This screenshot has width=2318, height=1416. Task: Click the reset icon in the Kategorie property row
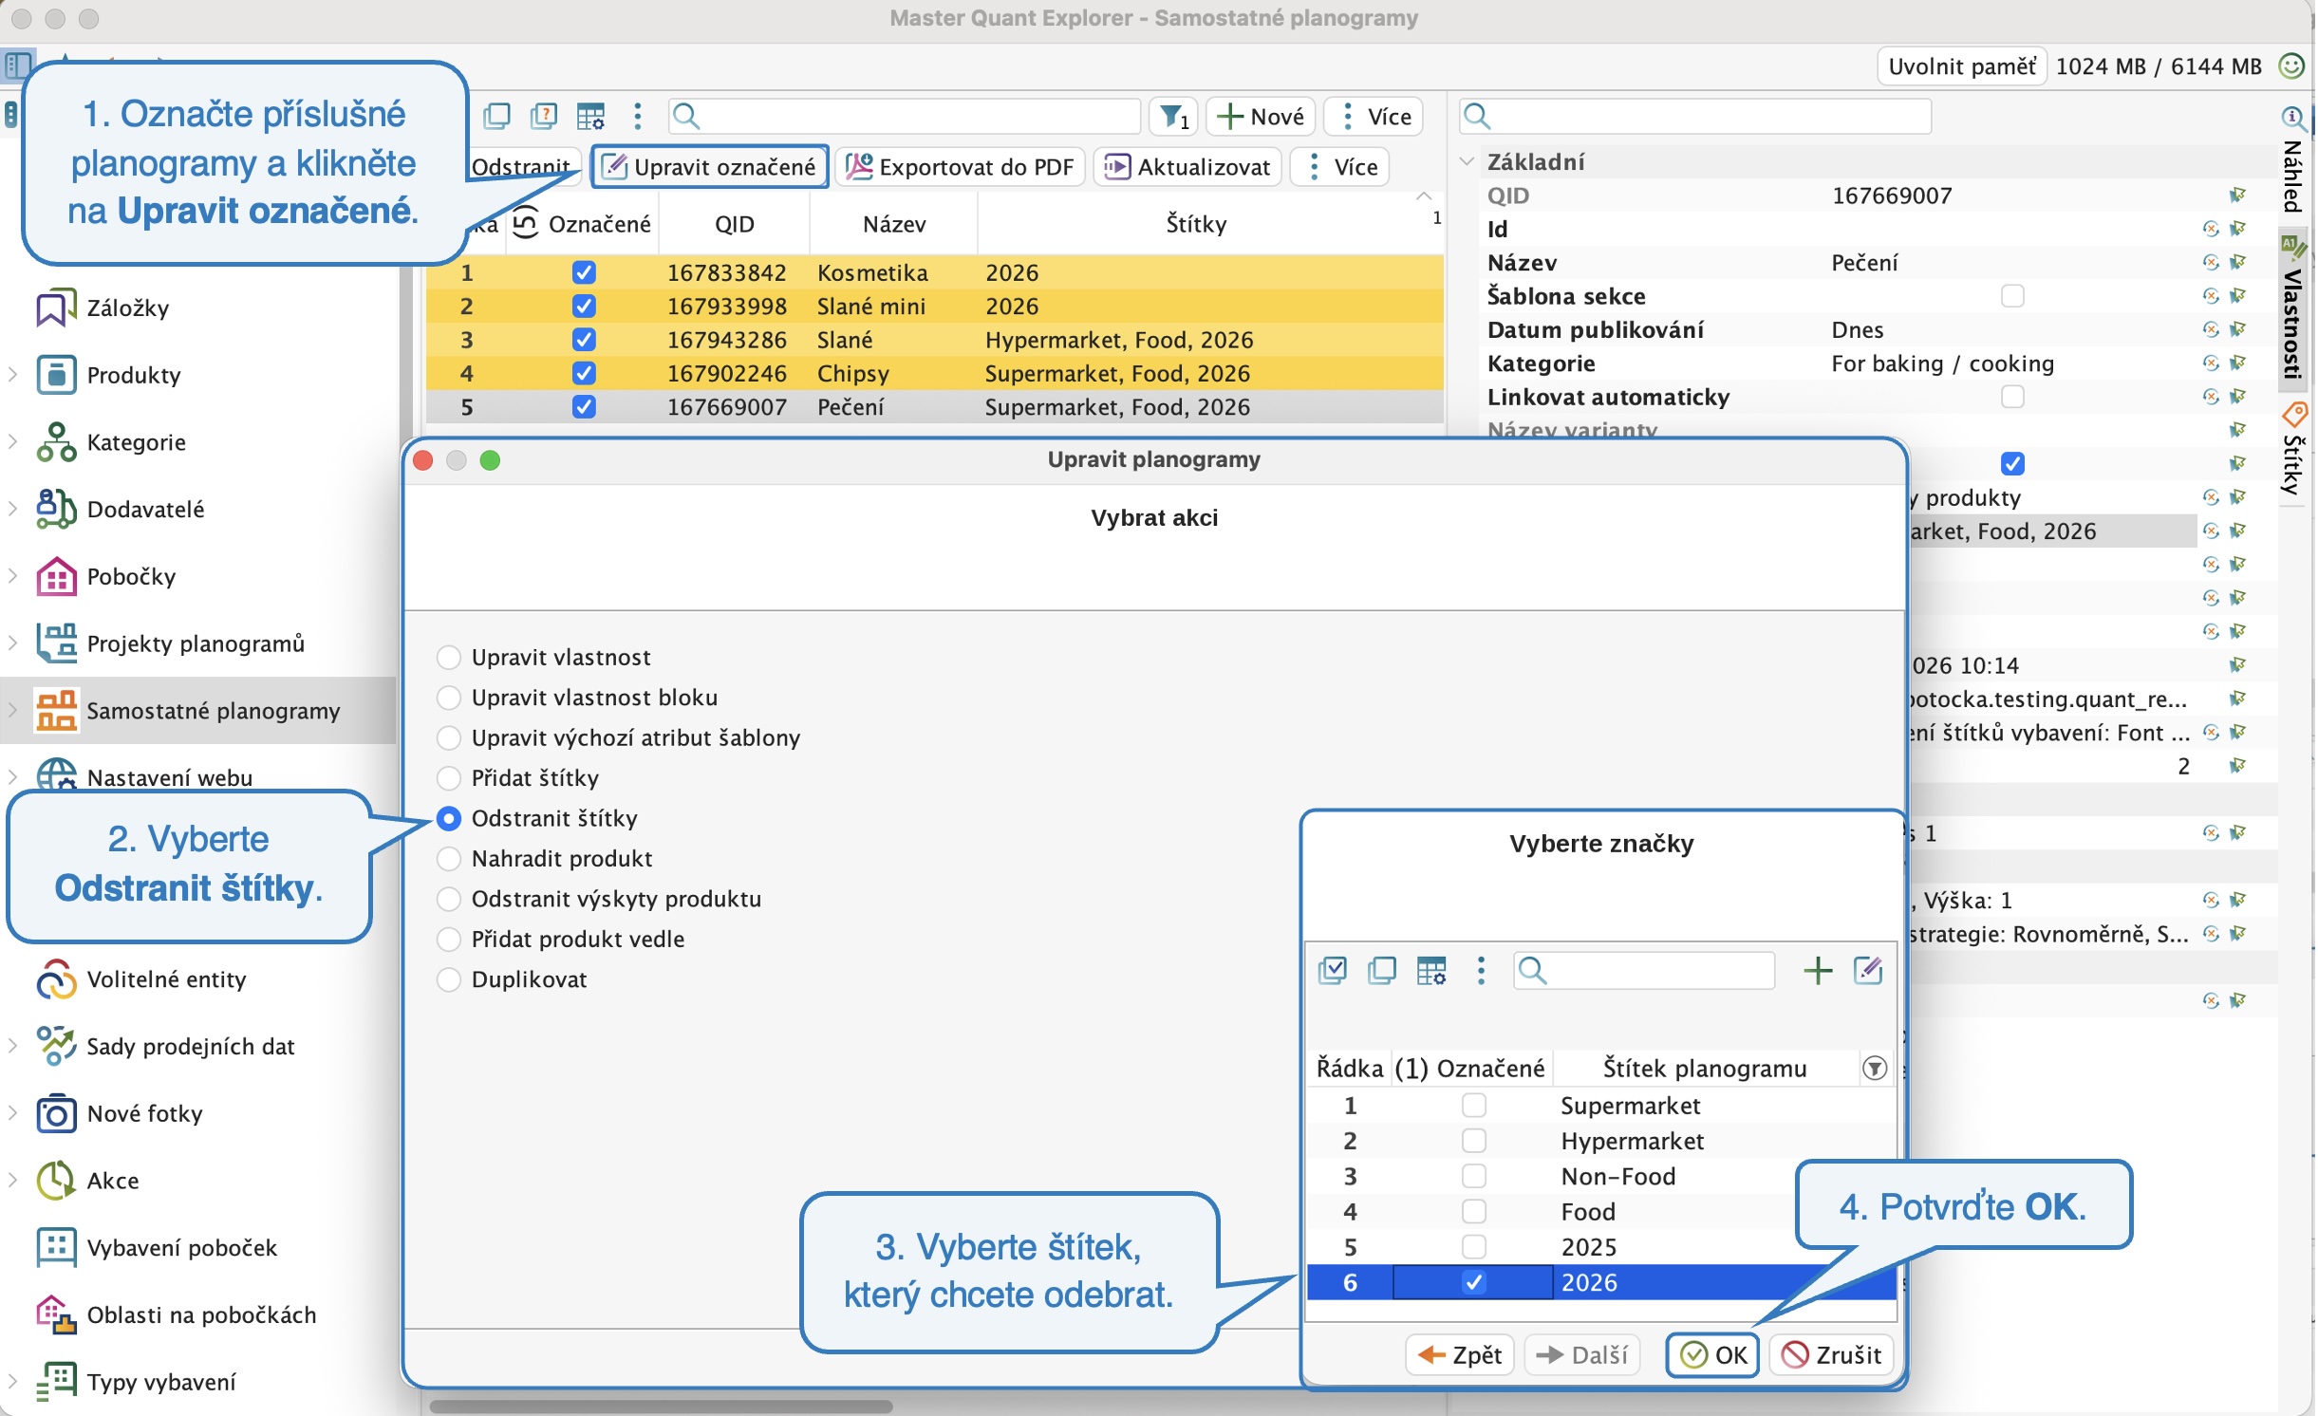[x=2211, y=363]
